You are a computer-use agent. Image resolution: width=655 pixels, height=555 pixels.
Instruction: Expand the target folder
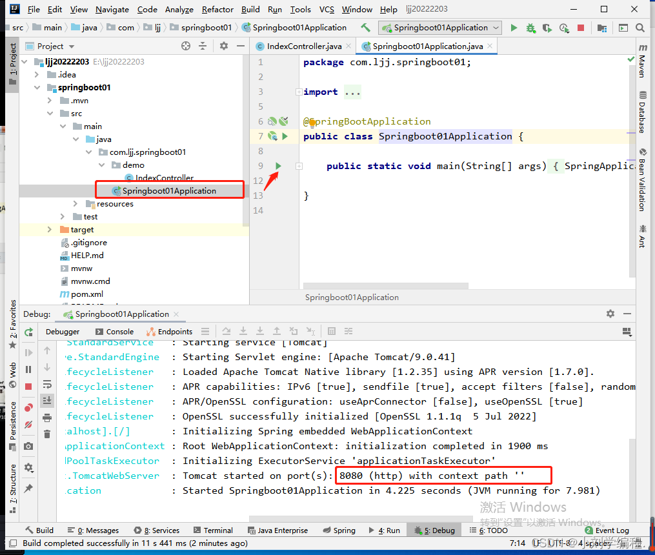click(x=49, y=230)
